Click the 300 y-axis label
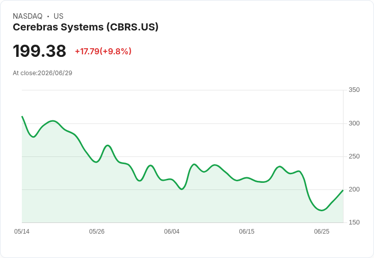 [354, 123]
